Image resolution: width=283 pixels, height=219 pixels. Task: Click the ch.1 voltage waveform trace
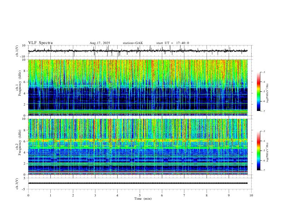(x=138, y=51)
